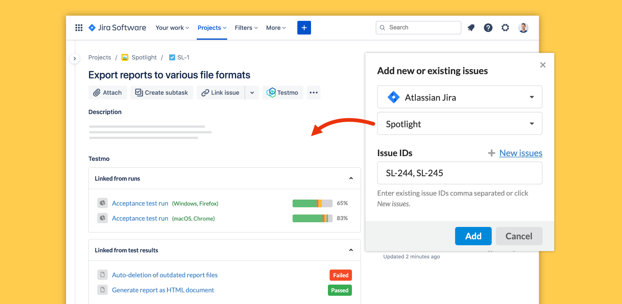Image resolution: width=622 pixels, height=304 pixels.
Task: Click the Attach button
Action: 107,93
